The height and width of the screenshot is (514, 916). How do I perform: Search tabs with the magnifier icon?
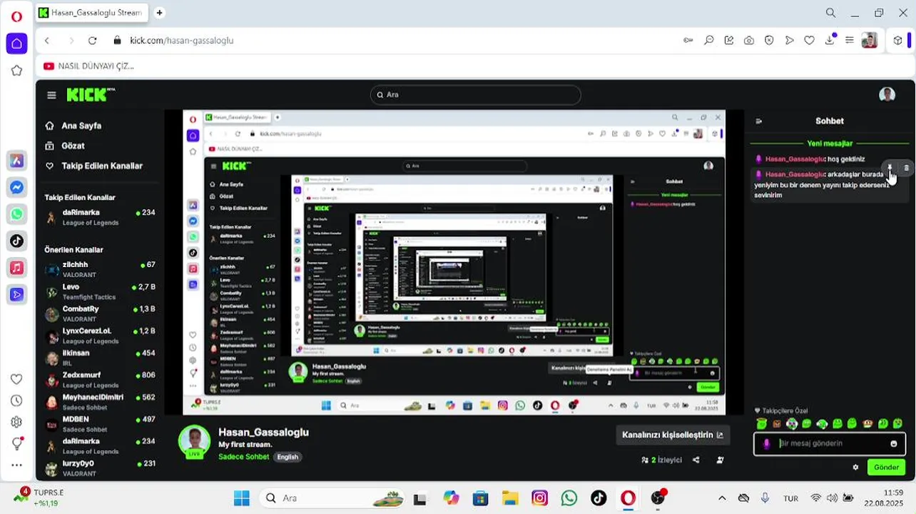[x=830, y=13]
